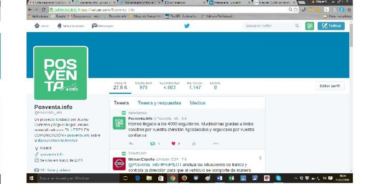This screenshot has height=184, width=383.
Task: Click the pin icon on Nissan tweet
Action: coord(260,158)
